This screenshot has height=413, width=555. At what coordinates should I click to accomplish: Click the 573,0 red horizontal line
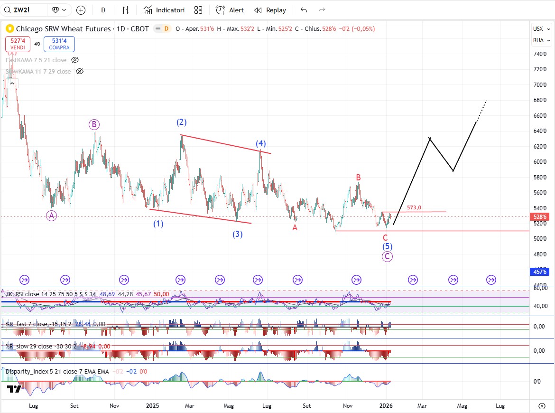[x=427, y=212]
